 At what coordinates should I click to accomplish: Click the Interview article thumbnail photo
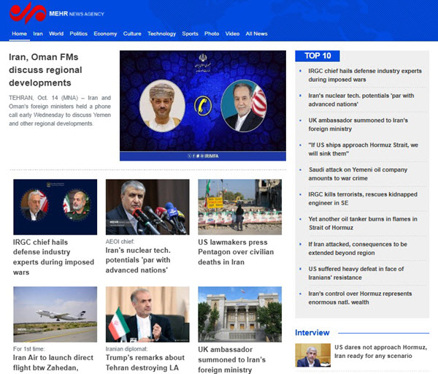pos(313,355)
